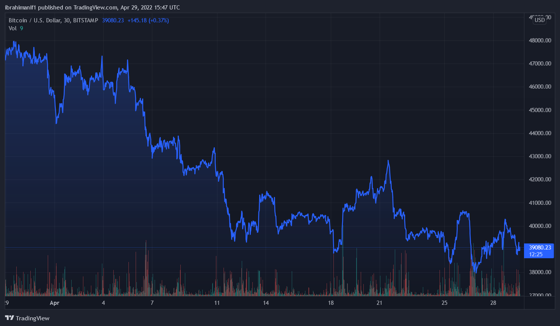Click the blue current price label 39080.23
Screen dimensions: 560x326
coord(539,247)
